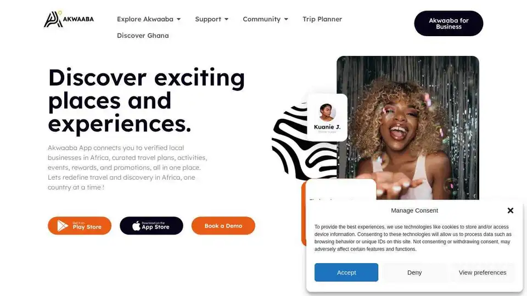Expand the Community dropdown arrow
527x296 pixels.
tap(286, 19)
